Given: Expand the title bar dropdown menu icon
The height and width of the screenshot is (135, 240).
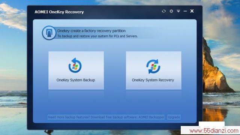Looking at the screenshot, I should [x=178, y=11].
